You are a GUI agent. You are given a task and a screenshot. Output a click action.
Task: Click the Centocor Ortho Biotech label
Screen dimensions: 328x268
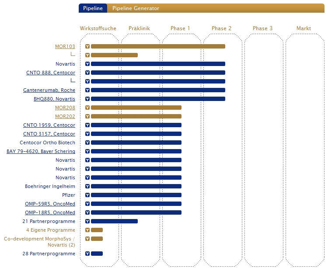pyautogui.click(x=47, y=143)
